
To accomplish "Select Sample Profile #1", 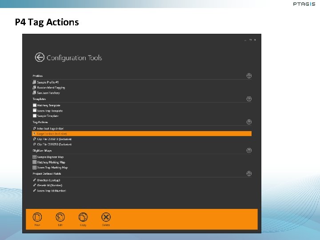I will pos(45,82).
